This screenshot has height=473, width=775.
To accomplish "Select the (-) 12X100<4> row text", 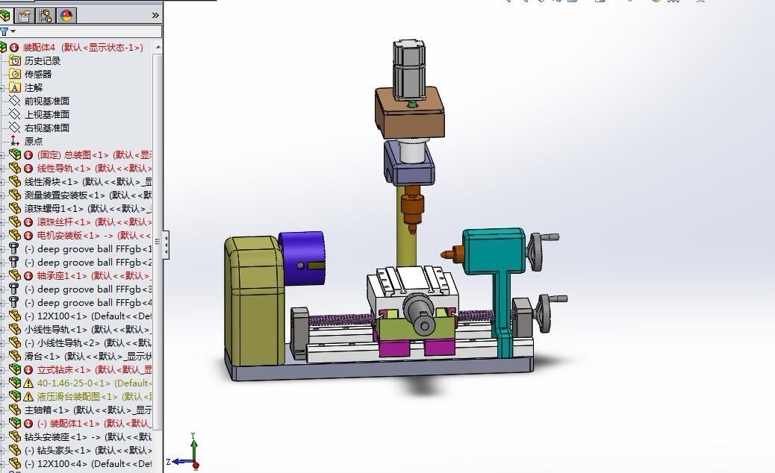I will 88,463.
